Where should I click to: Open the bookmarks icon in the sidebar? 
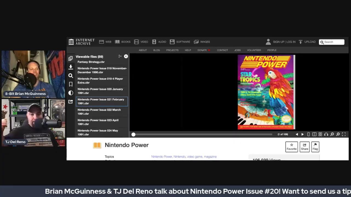click(x=70, y=84)
